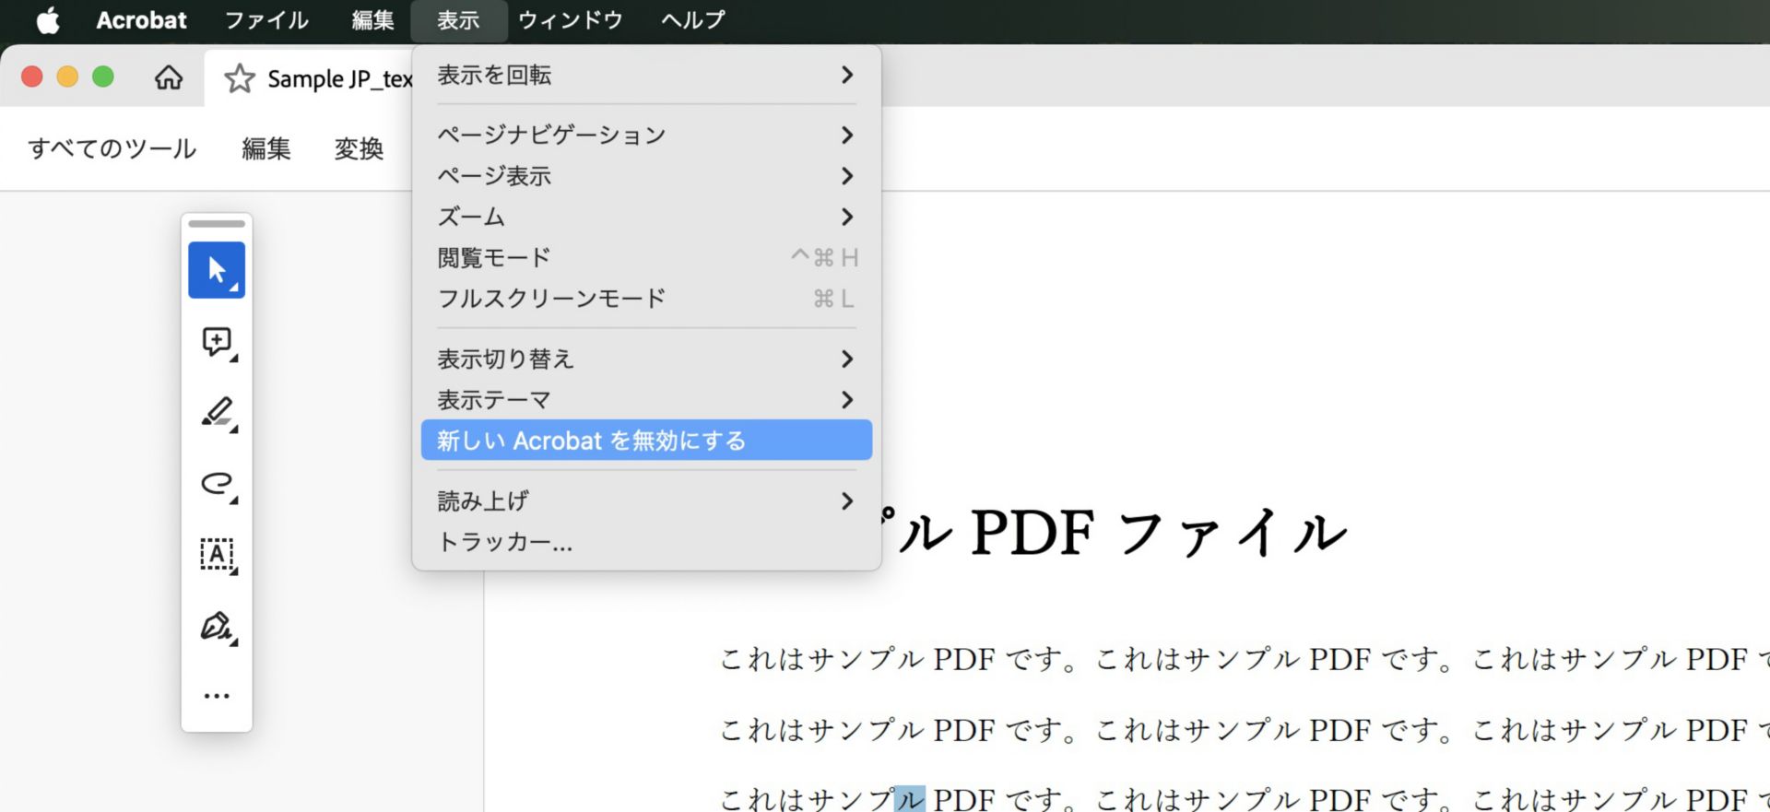Open すべてのツール panel
Image resolution: width=1770 pixels, height=812 pixels.
click(x=112, y=148)
